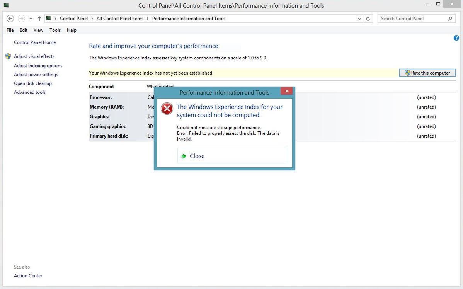Image resolution: width=463 pixels, height=289 pixels.
Task: Click the search magnifier icon
Action: pyautogui.click(x=450, y=19)
